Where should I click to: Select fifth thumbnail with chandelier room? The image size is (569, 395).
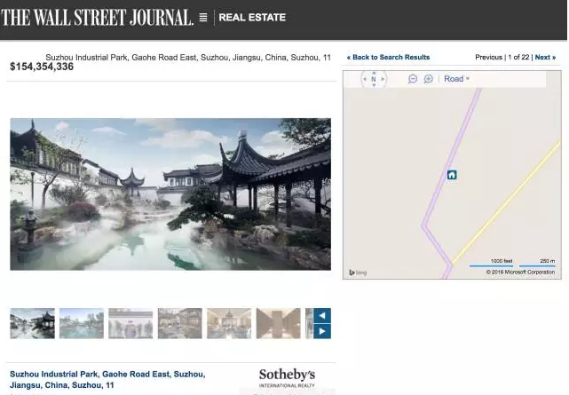pos(229,323)
